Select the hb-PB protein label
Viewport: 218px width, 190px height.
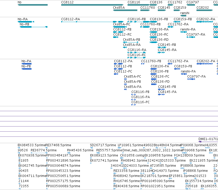click(26, 66)
